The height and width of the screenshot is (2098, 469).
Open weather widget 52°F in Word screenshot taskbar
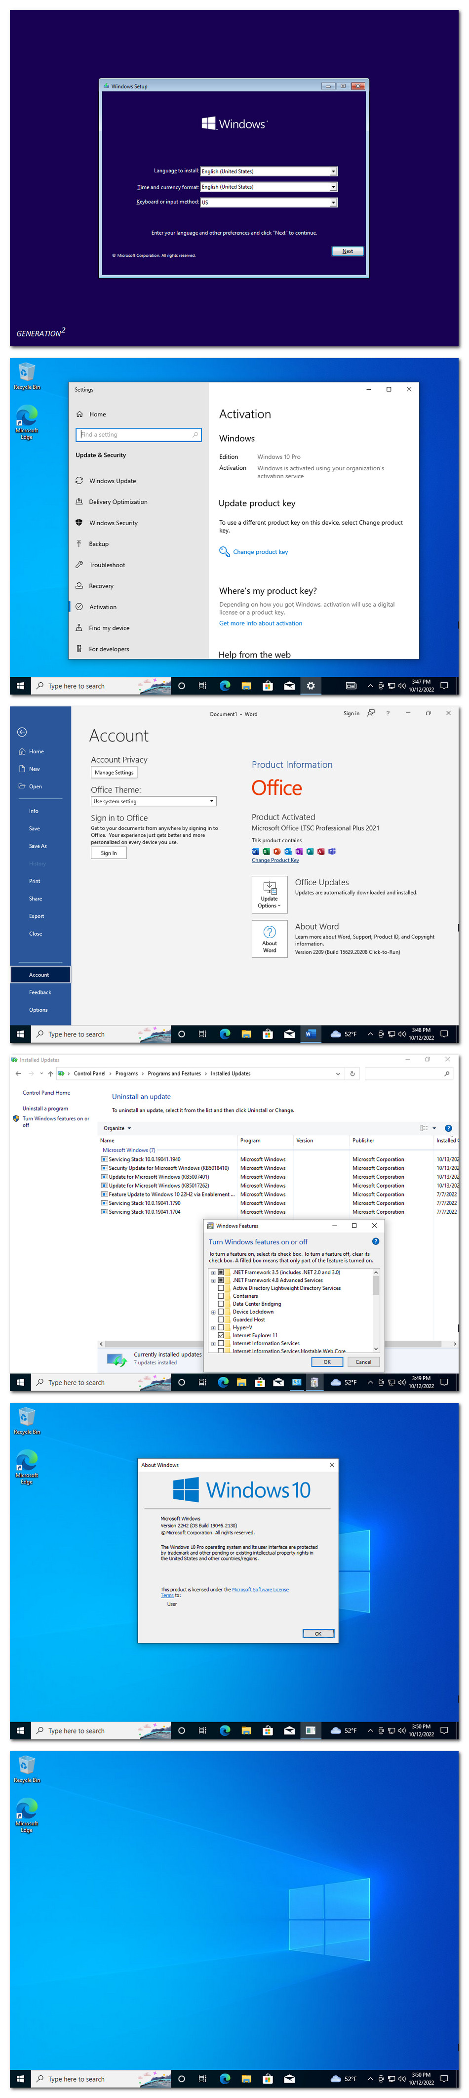tap(344, 1033)
